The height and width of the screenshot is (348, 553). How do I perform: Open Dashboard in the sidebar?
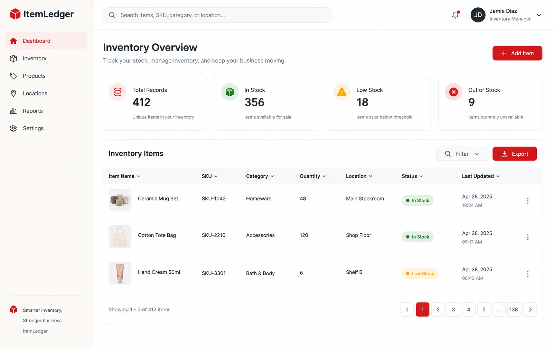(x=46, y=41)
